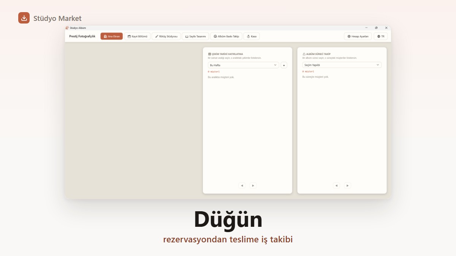Click 'Bu aralıkta müşteri yok.' message
The image size is (456, 256).
[x=221, y=77]
